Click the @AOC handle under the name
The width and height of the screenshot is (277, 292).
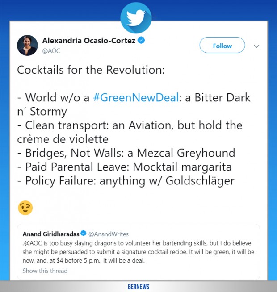coord(51,51)
